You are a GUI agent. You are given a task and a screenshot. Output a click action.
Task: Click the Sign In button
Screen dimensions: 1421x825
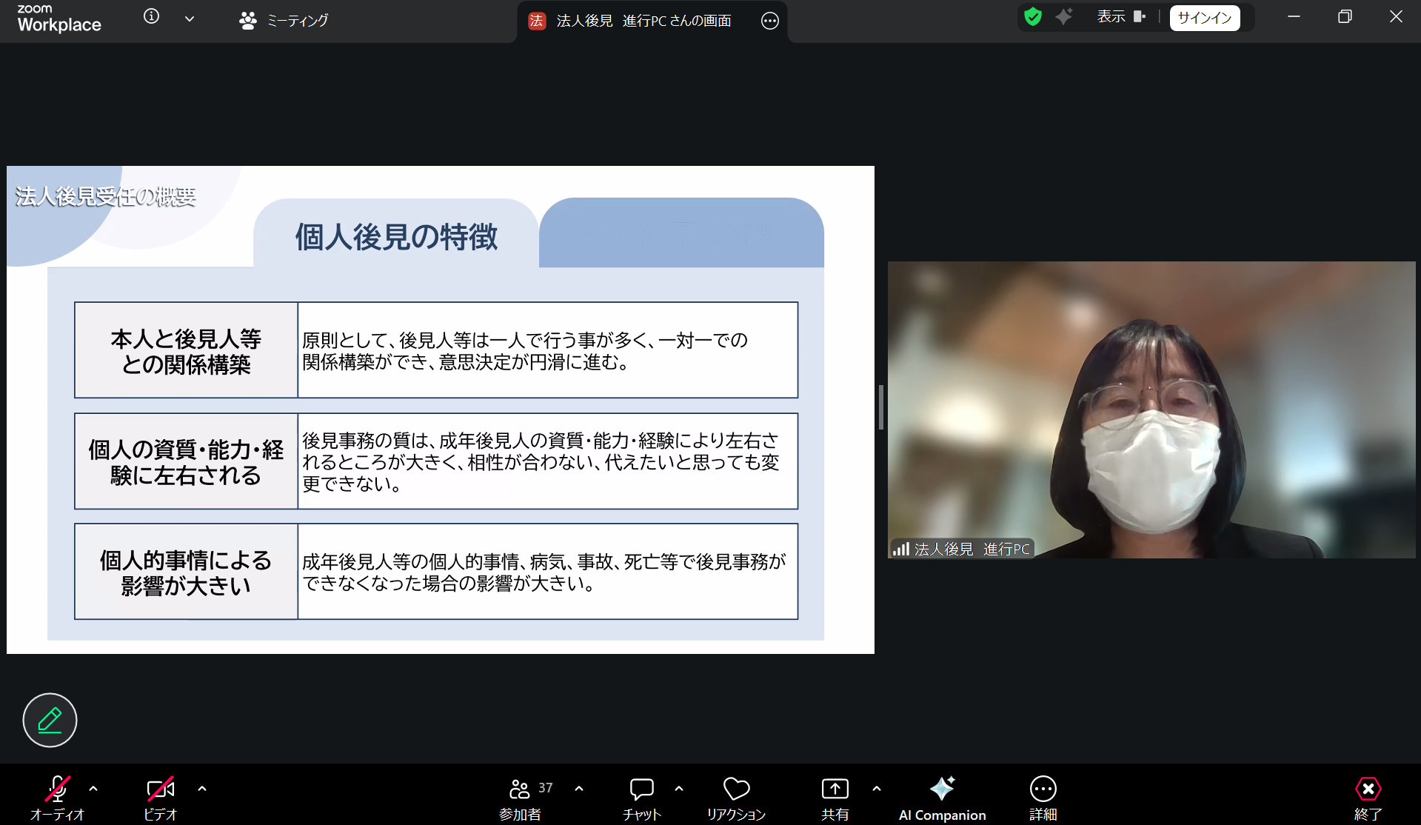1204,18
